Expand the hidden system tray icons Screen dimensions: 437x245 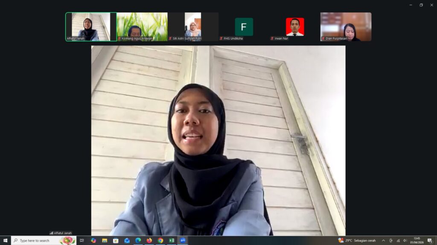(383, 240)
